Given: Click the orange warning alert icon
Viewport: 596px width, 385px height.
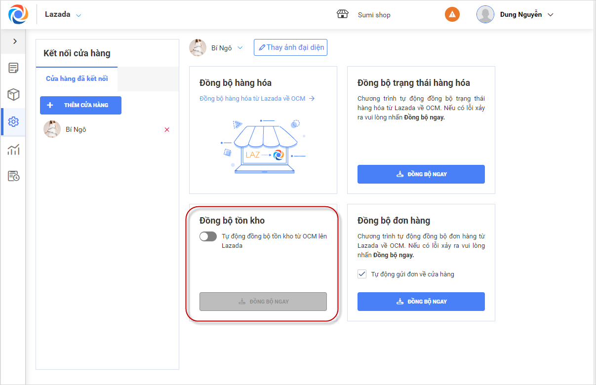Looking at the screenshot, I should pyautogui.click(x=452, y=14).
